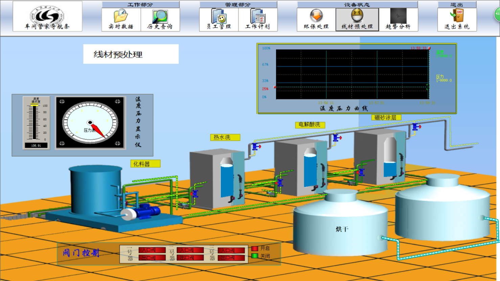Image resolution: width=500 pixels, height=281 pixels.
Task: Click the lower valve left of 热水洗 tank
Action: click(195, 194)
